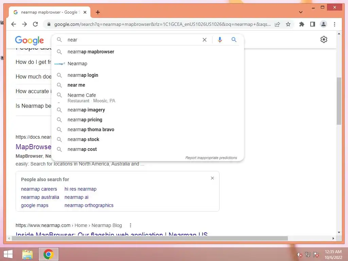Viewport: 348px width, 261px height.
Task: Choose the nearmap pricing suggestion
Action: coord(147,120)
